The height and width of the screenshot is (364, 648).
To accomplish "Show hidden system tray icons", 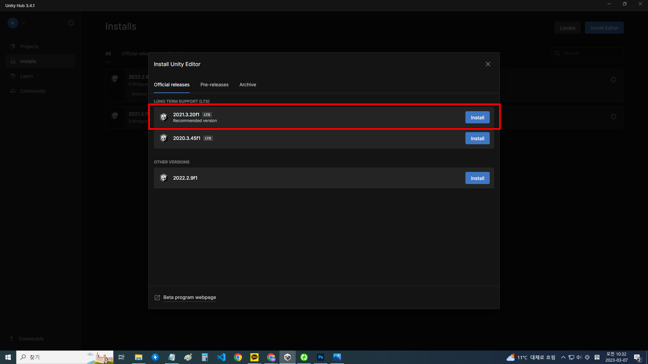I will click(x=563, y=357).
